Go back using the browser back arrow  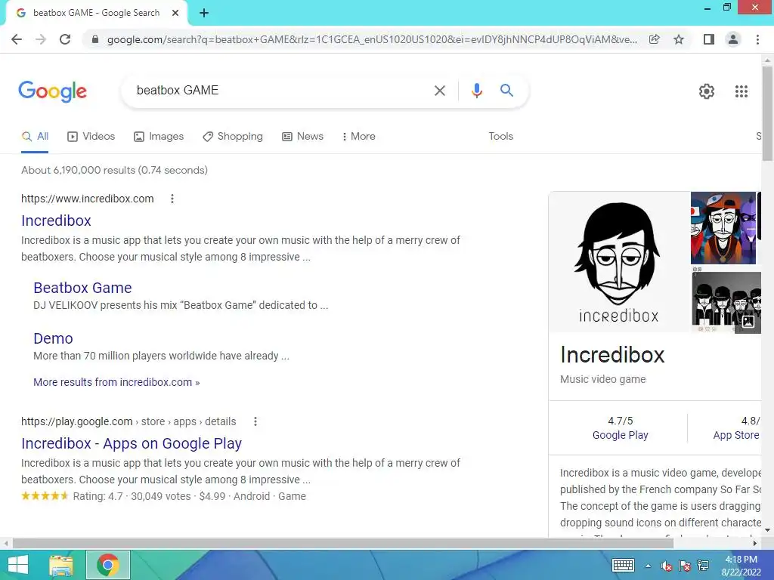click(17, 39)
